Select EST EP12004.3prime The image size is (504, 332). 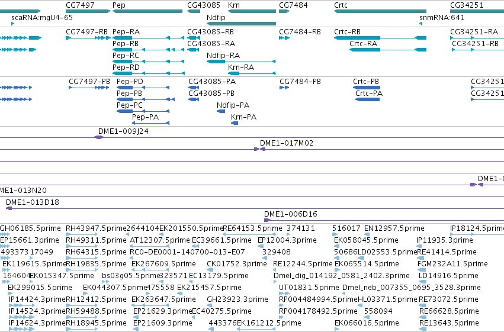[287, 240]
